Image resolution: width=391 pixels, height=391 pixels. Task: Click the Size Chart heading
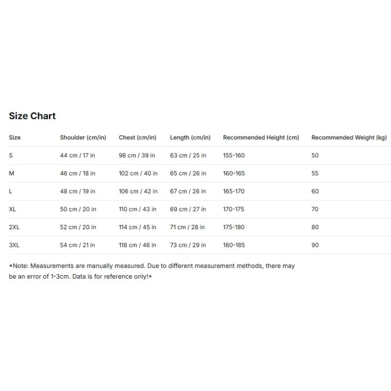click(32, 116)
